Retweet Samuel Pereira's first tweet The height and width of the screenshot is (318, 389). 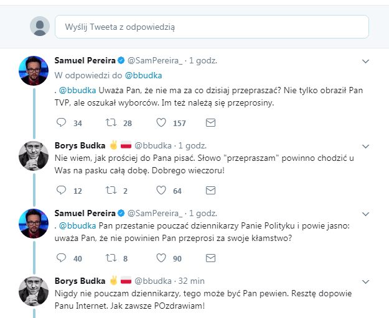(x=110, y=123)
